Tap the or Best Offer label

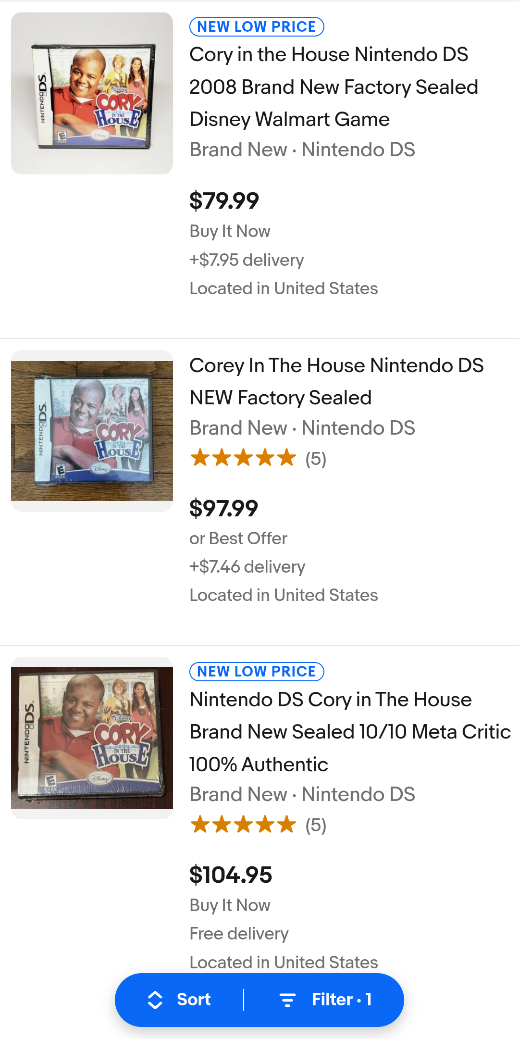click(x=238, y=538)
